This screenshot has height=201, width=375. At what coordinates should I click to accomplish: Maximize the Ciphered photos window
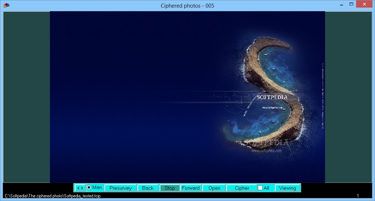pyautogui.click(x=351, y=4)
